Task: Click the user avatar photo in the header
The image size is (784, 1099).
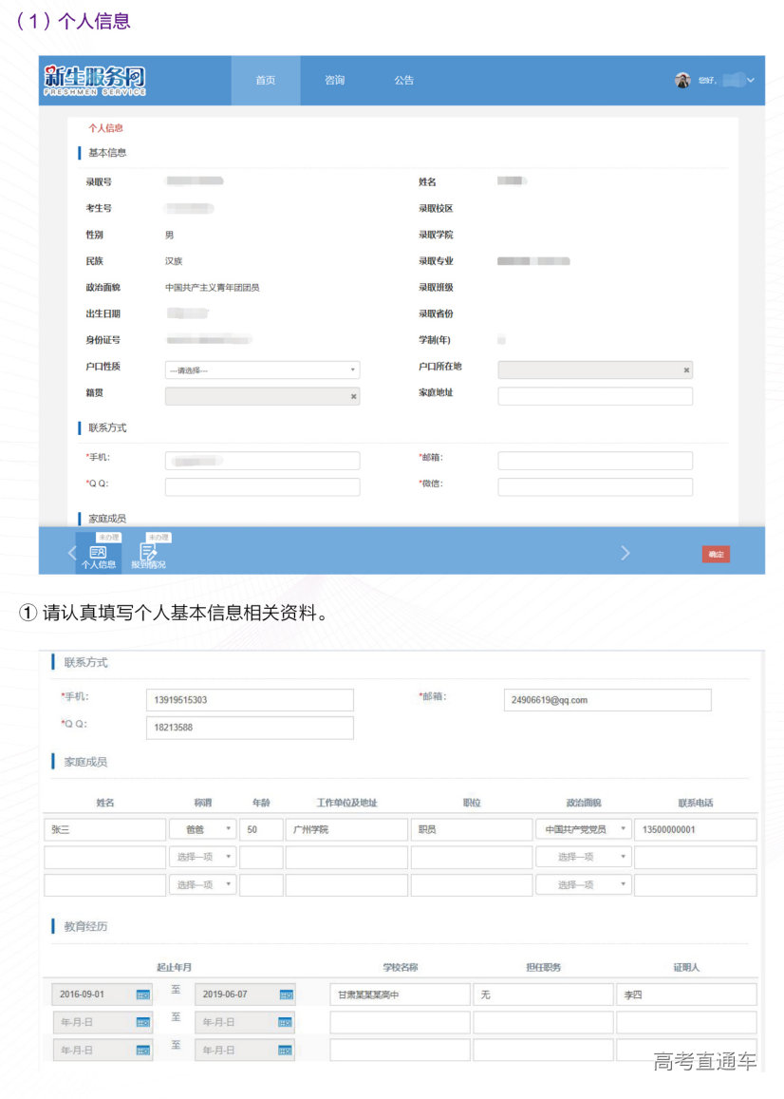Action: (x=682, y=81)
